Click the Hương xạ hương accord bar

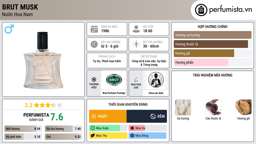212,35
